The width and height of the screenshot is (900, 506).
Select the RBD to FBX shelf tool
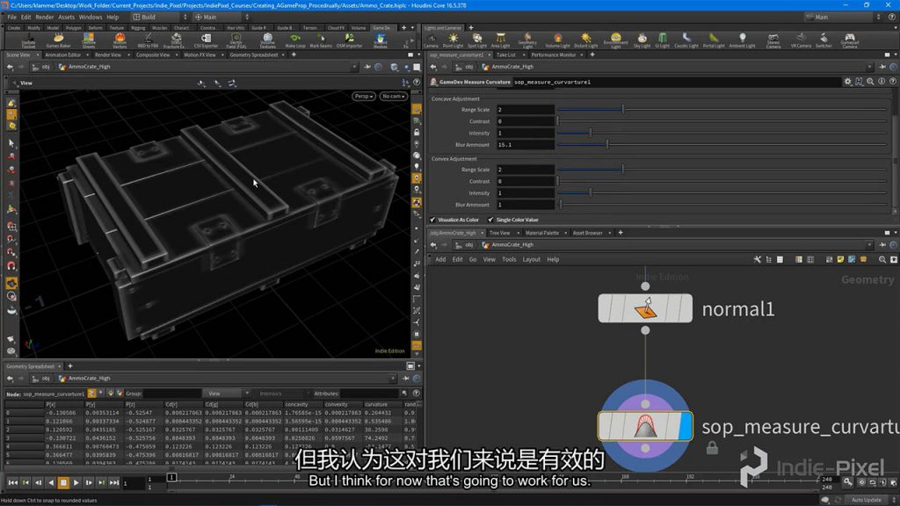pyautogui.click(x=148, y=40)
